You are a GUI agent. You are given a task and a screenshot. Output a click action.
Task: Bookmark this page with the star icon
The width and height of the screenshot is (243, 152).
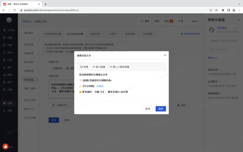216,10
